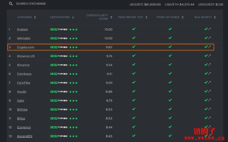Click Huobi's score 8.88
This screenshot has width=228, height=142.
tap(109, 92)
